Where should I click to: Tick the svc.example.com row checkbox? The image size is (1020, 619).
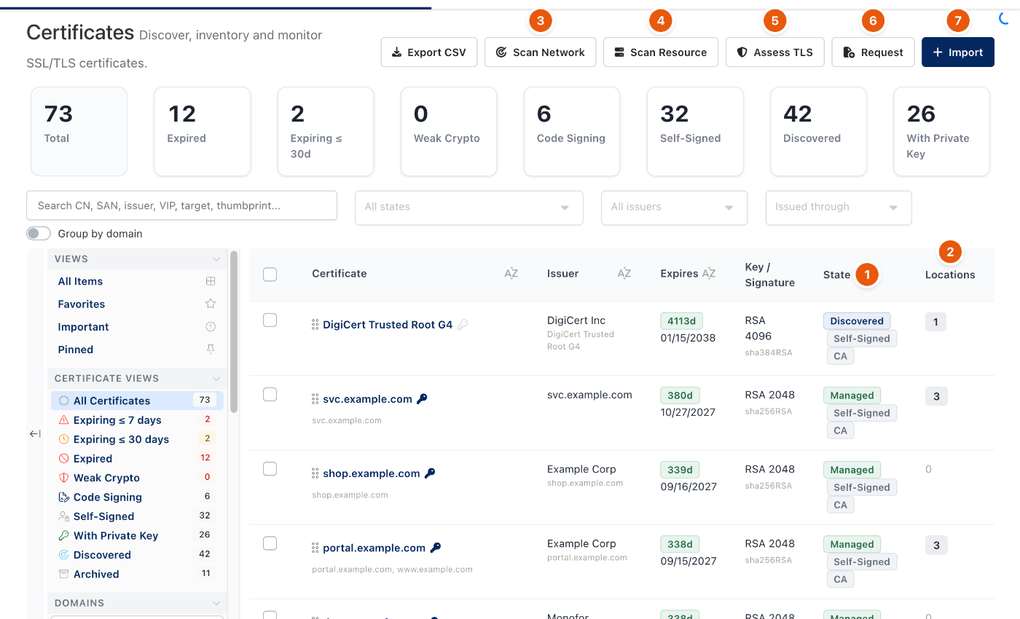[270, 394]
